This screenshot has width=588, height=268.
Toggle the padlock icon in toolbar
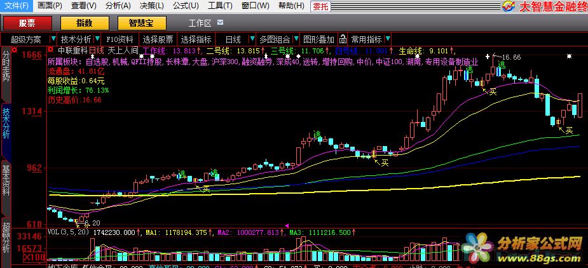[x=343, y=39]
